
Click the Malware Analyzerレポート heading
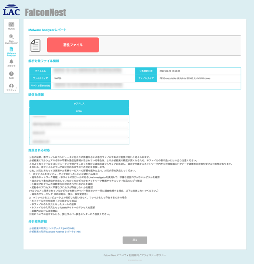[47, 30]
